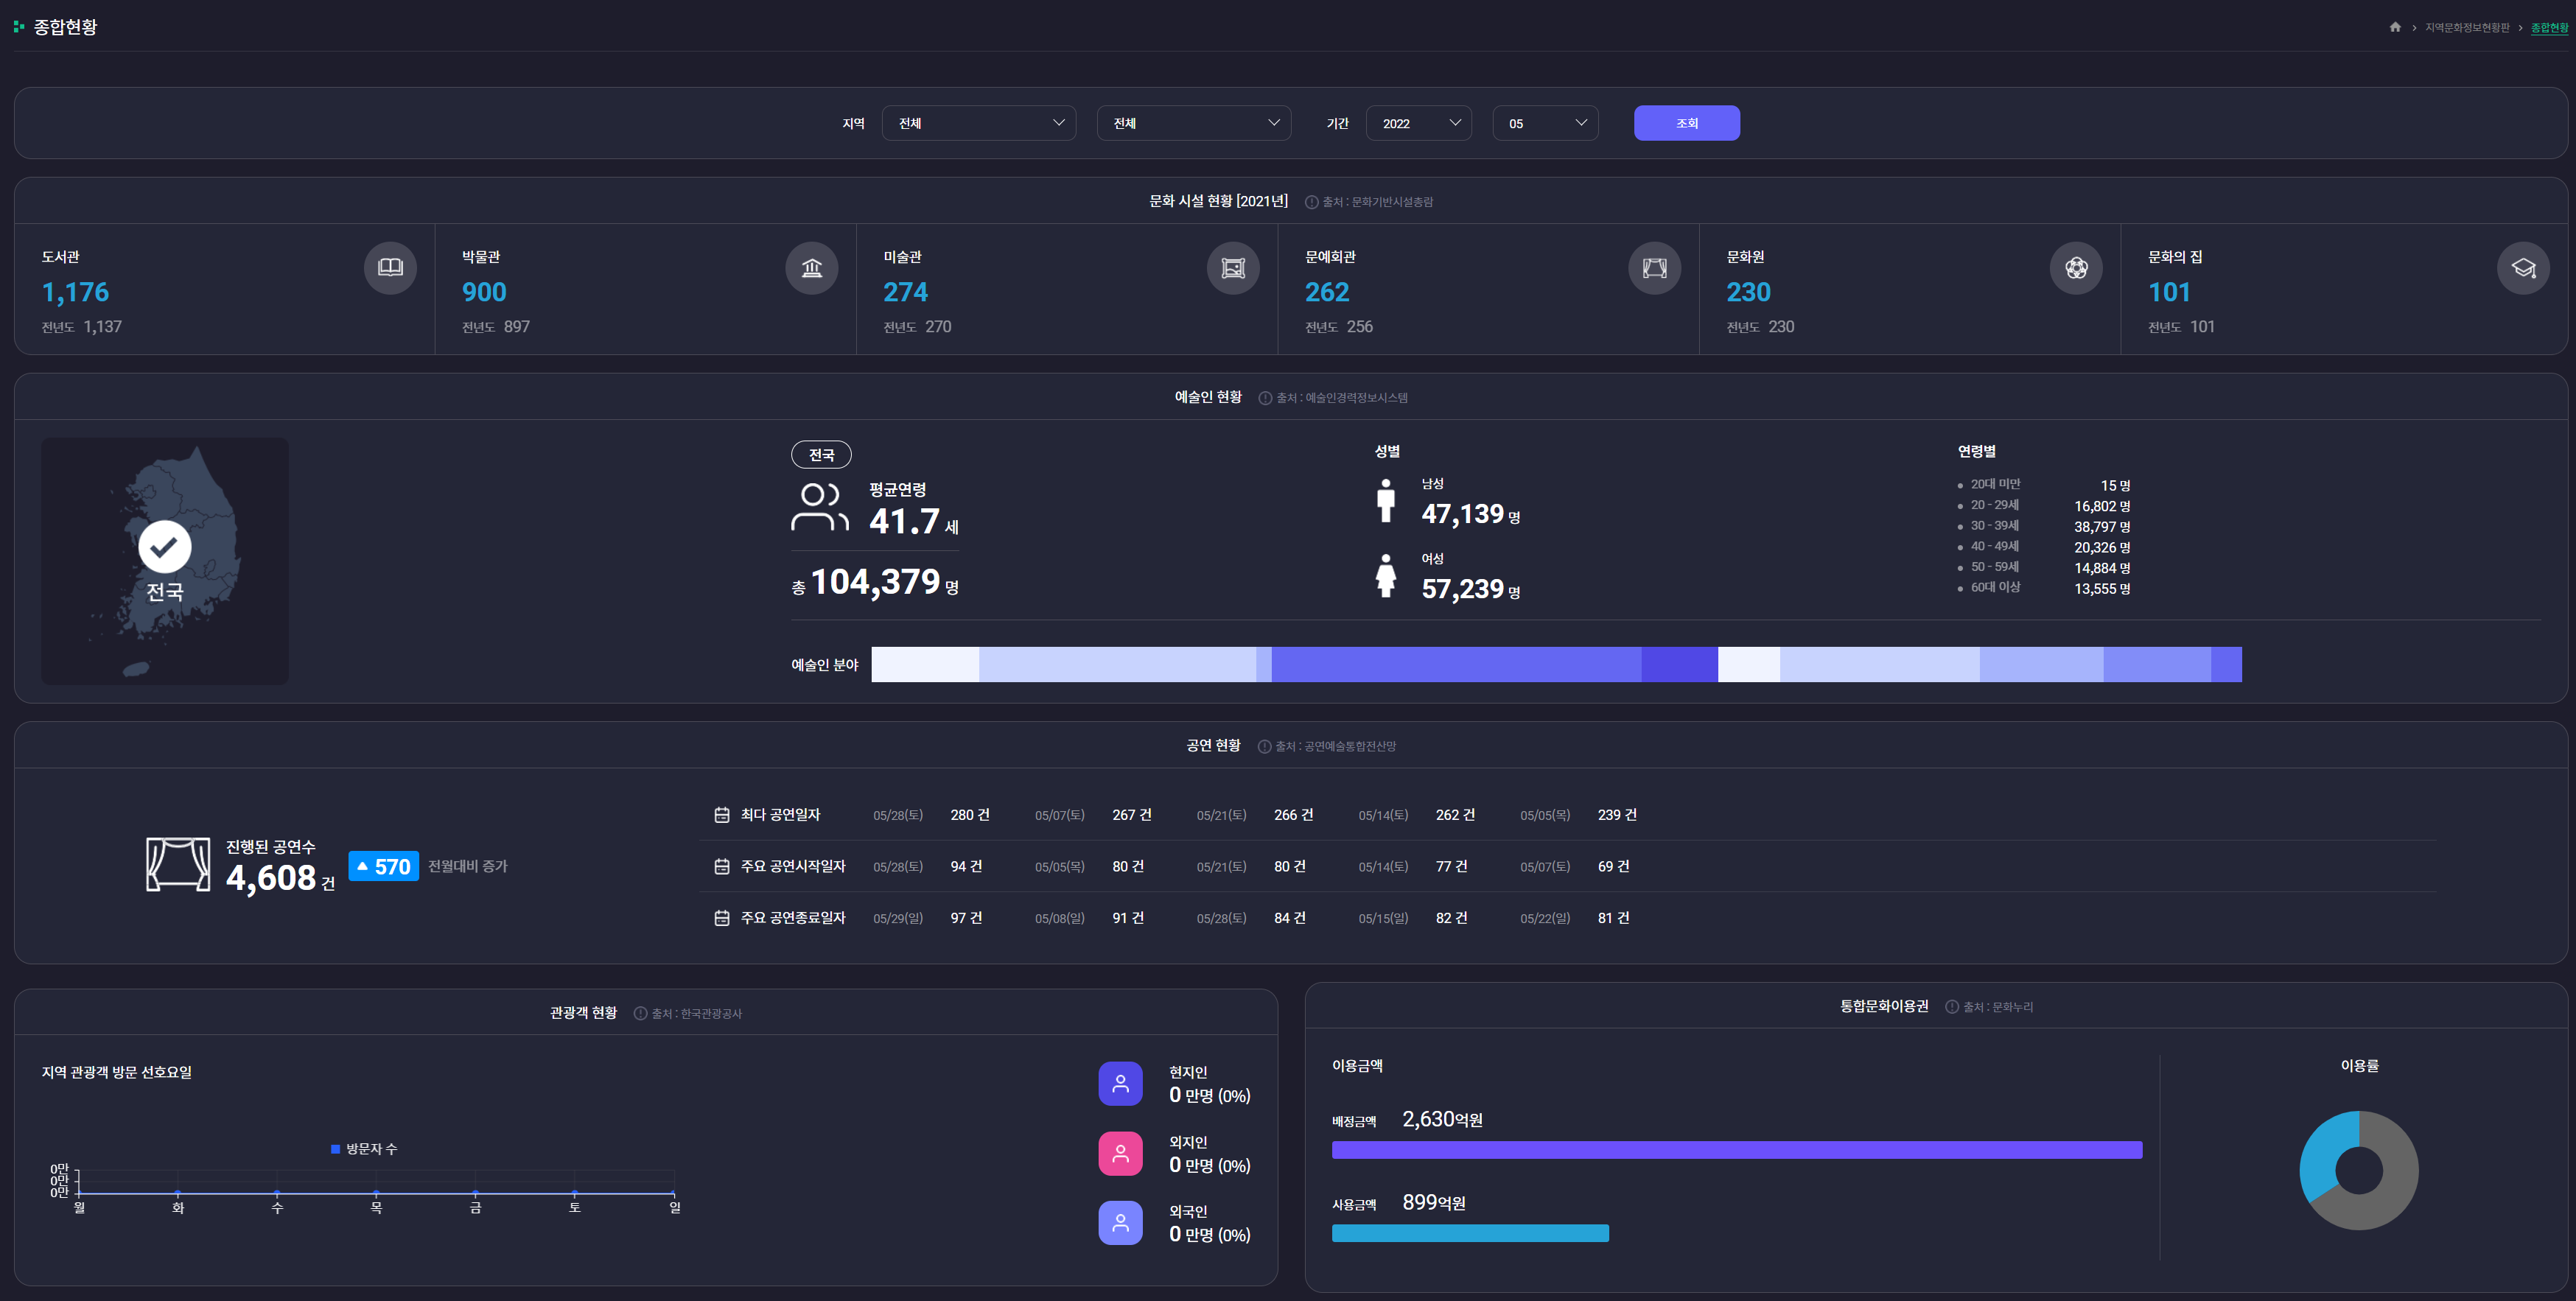Click the 문화원 value 230
The width and height of the screenshot is (2576, 1301).
1748,292
